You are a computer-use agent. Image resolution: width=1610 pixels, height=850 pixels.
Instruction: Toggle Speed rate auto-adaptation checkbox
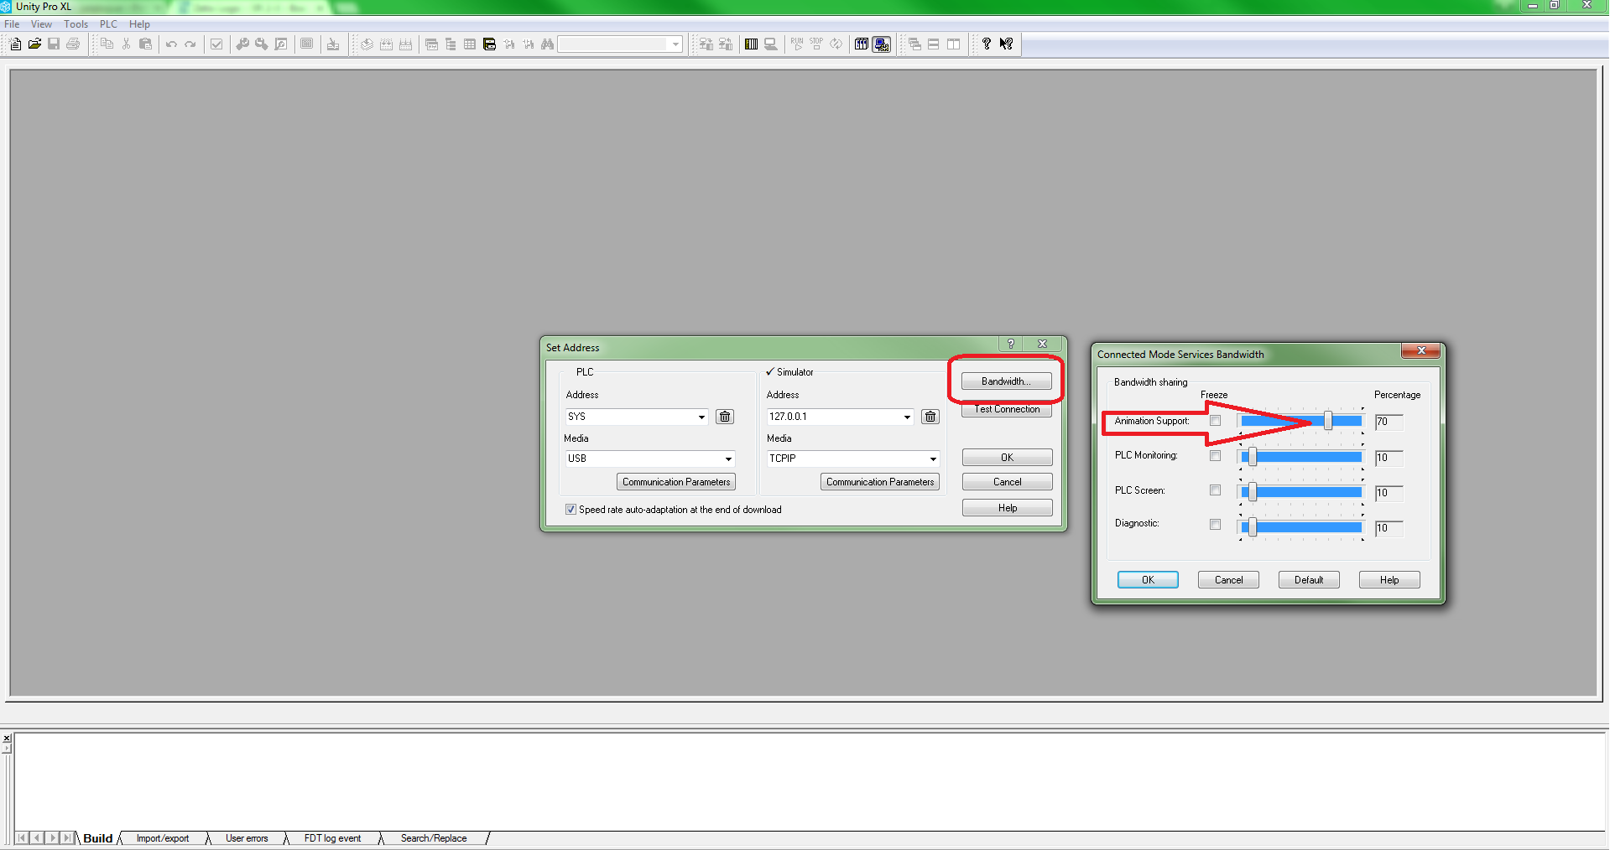tap(571, 510)
